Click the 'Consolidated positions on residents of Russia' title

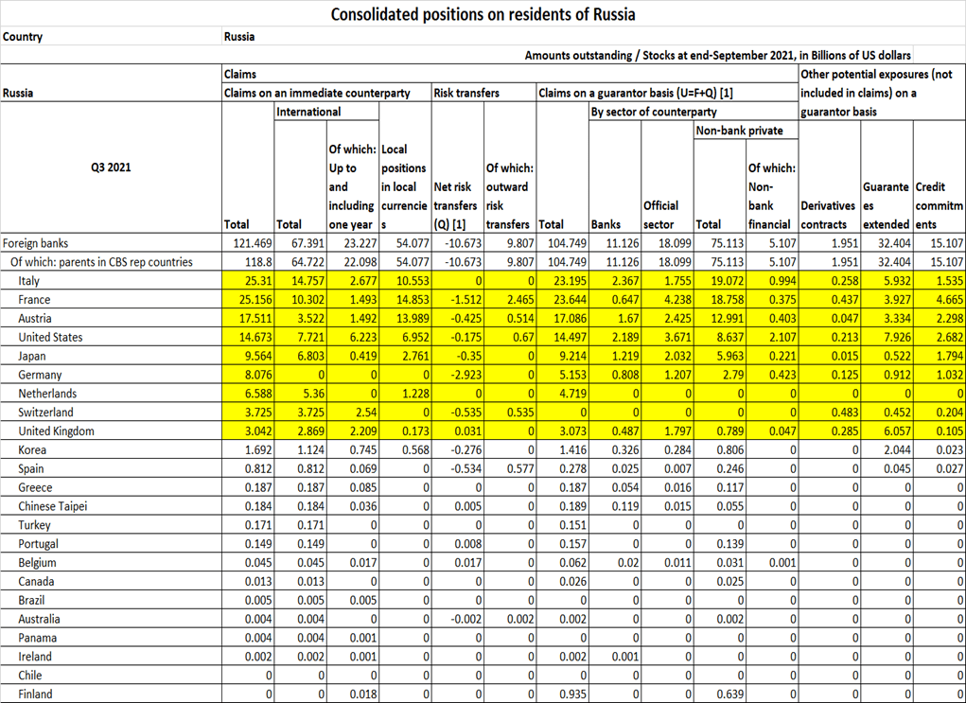pyautogui.click(x=483, y=14)
